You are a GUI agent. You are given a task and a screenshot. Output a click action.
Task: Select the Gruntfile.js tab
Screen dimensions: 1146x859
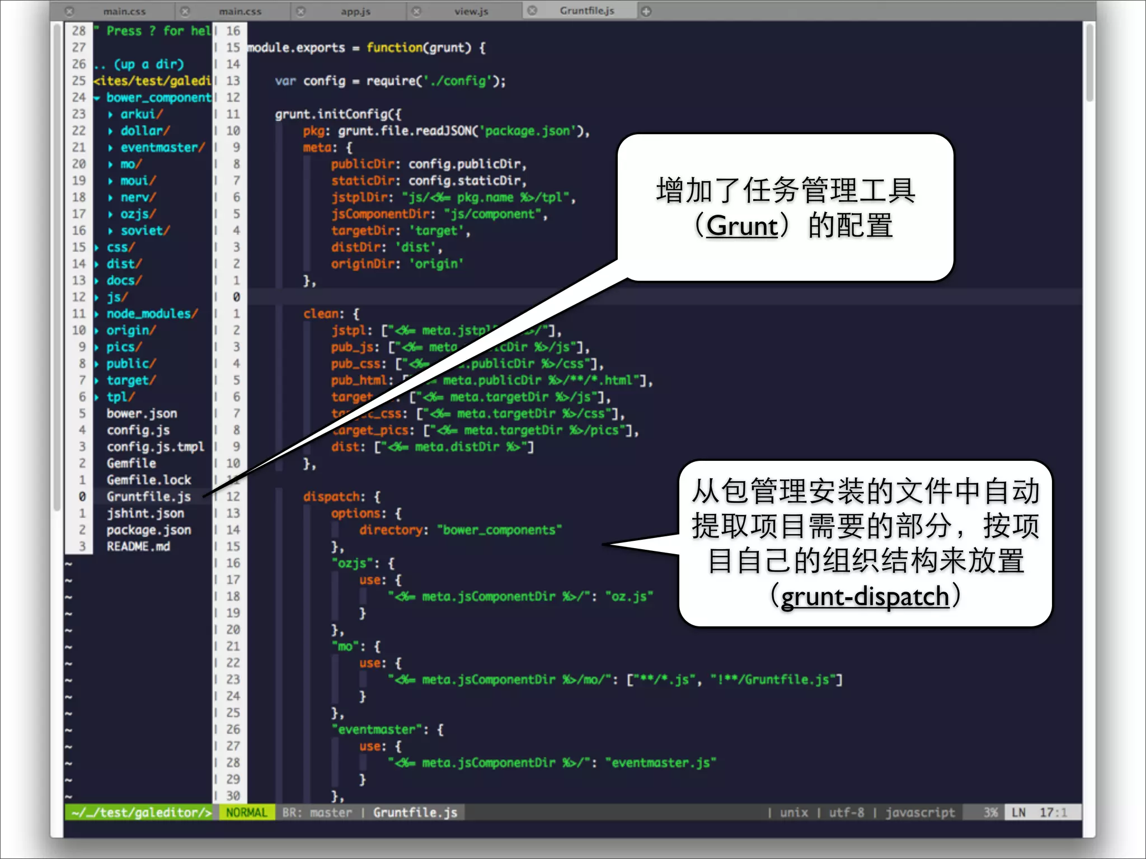point(586,11)
